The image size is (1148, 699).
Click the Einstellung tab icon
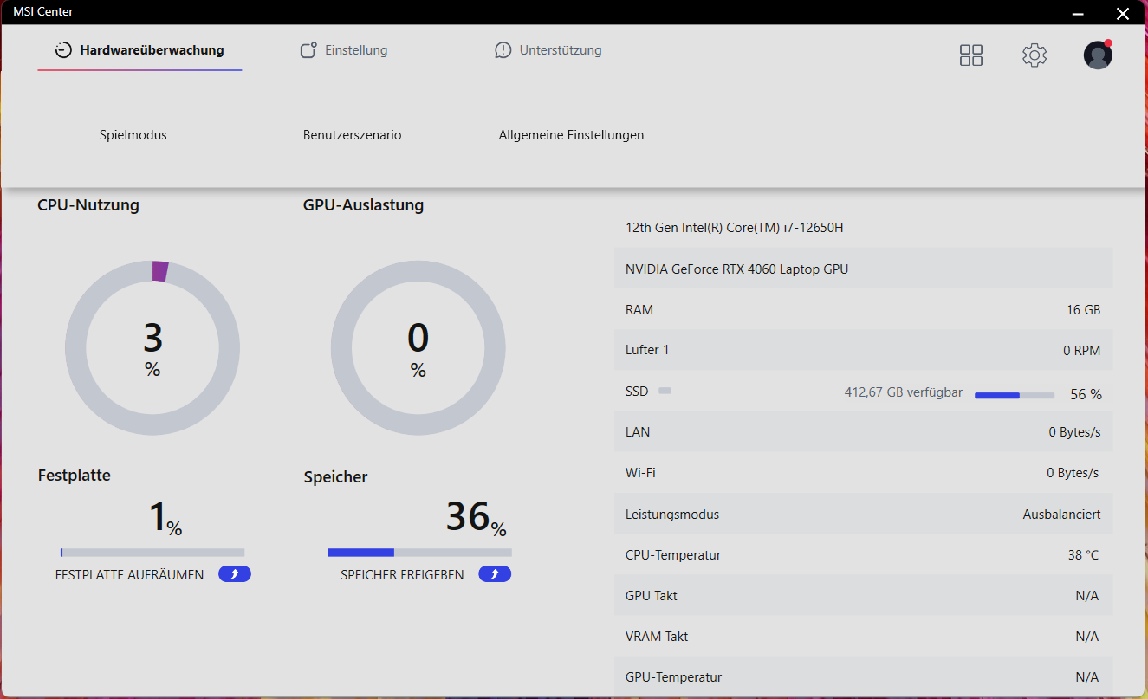pos(308,50)
